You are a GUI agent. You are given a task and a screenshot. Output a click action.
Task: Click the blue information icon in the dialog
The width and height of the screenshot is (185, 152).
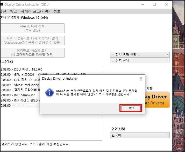tap(49, 93)
